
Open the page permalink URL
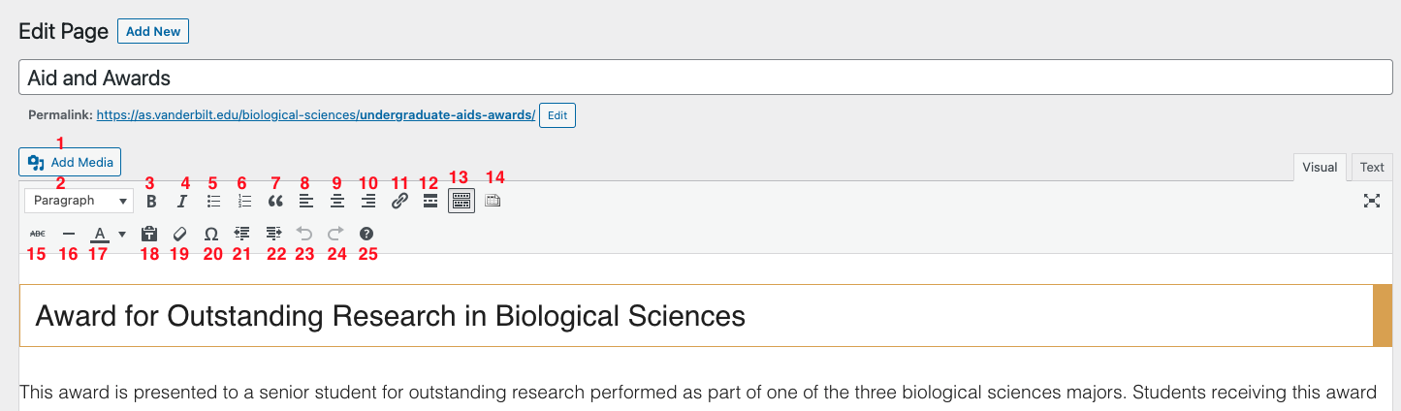tap(315, 115)
